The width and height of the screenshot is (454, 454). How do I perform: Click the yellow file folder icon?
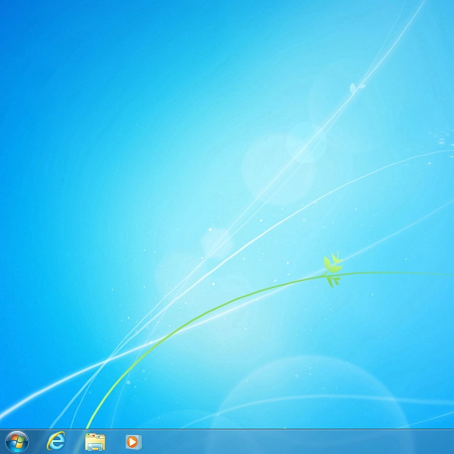click(x=95, y=441)
